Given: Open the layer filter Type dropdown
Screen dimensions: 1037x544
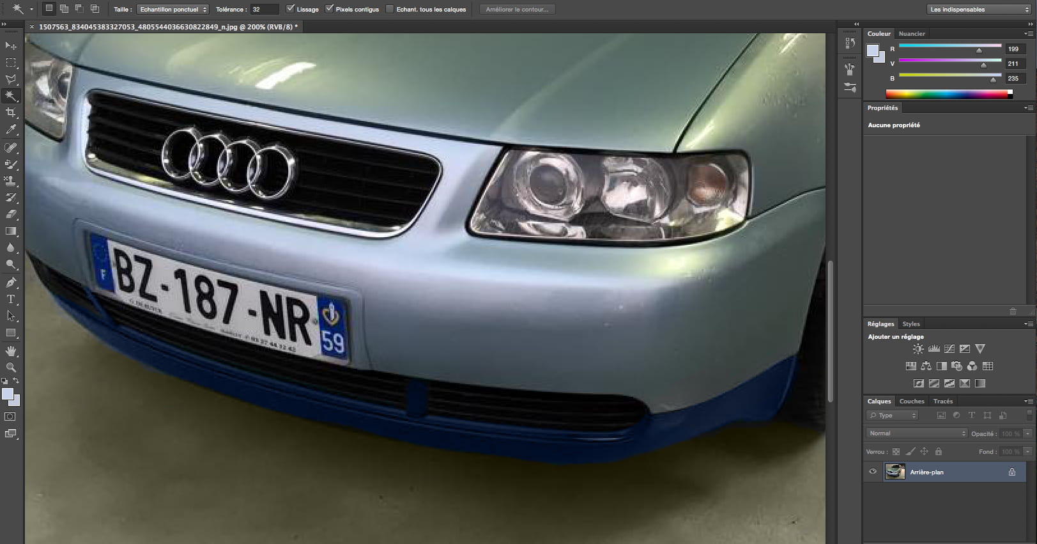Looking at the screenshot, I should [893, 416].
